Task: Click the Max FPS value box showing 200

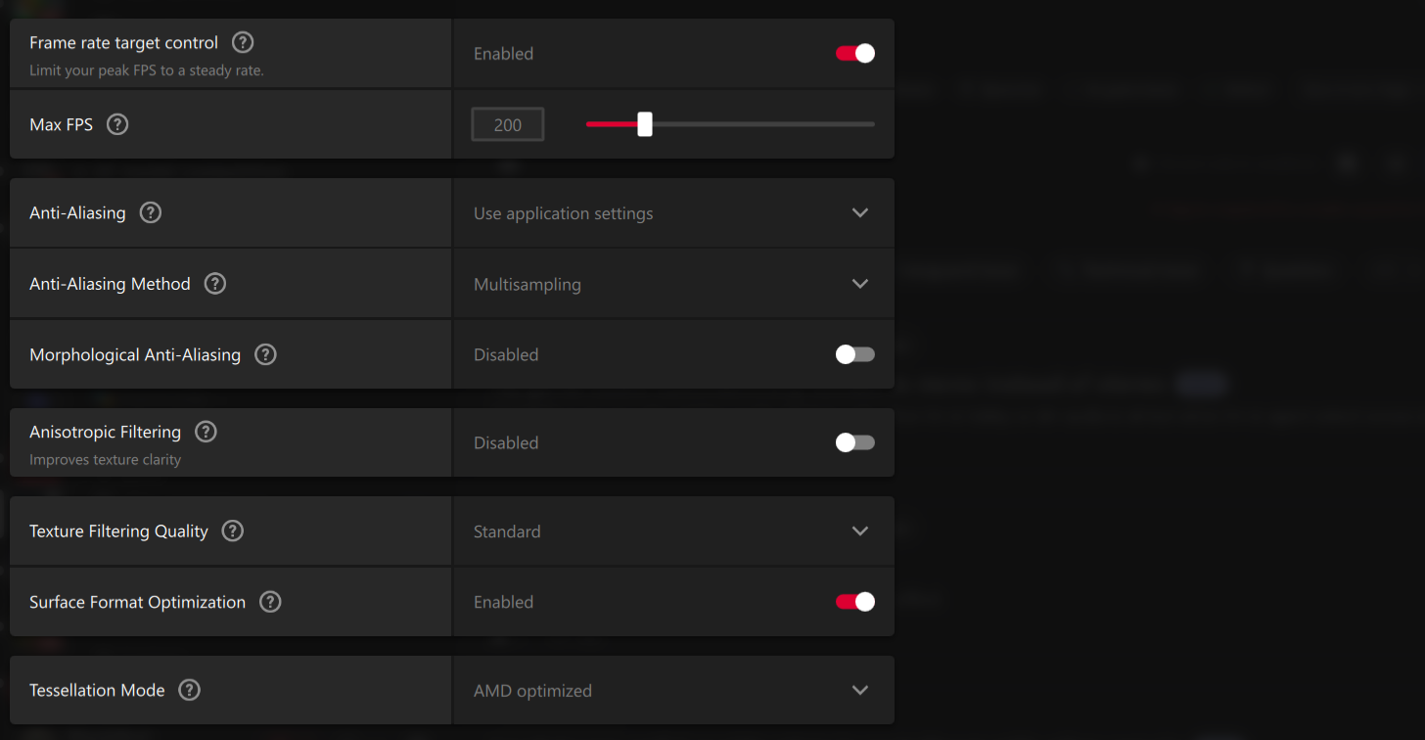Action: point(508,125)
